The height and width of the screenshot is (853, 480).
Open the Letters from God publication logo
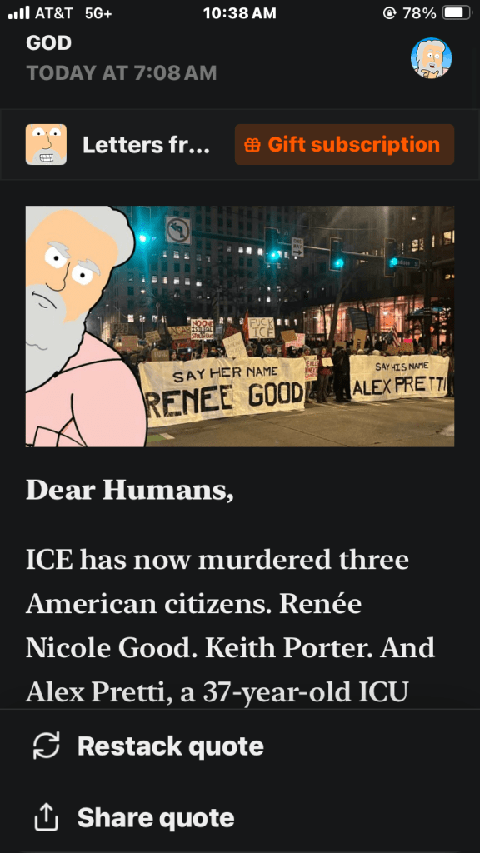[47, 144]
